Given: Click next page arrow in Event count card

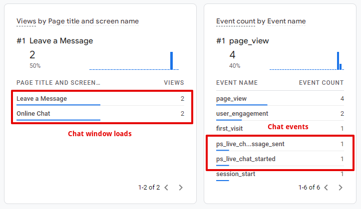Looking at the screenshot, I should [341, 188].
